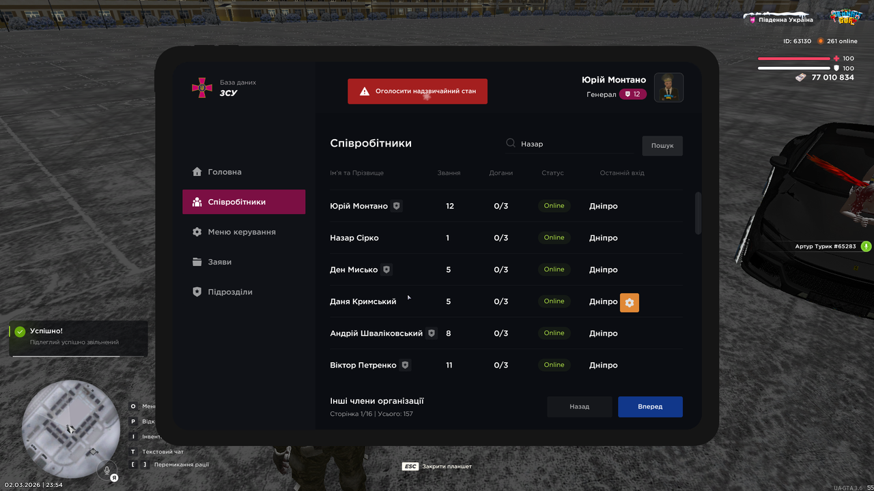Click the Інші члени організації heading
874x491 pixels.
(x=377, y=401)
